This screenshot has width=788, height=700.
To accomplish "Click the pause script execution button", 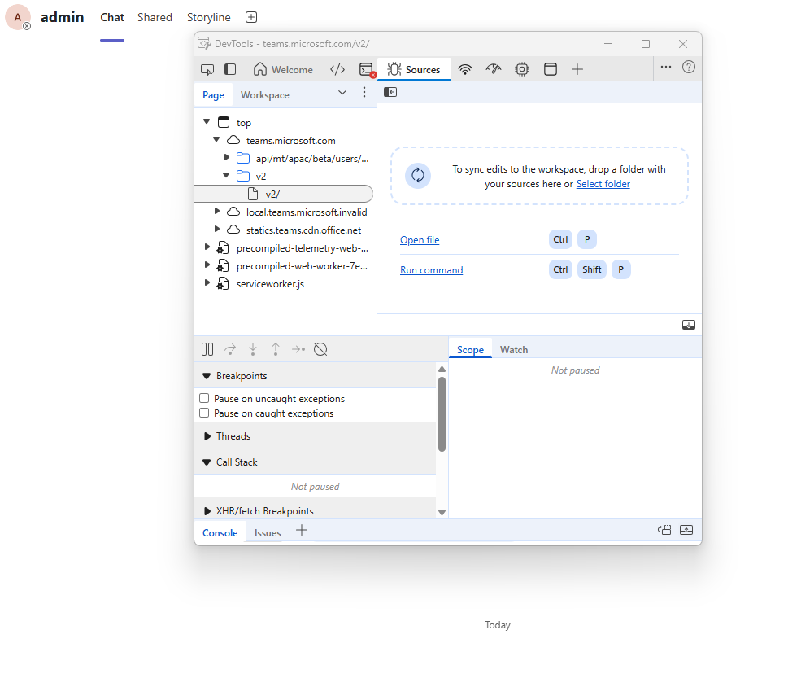I will coord(207,349).
